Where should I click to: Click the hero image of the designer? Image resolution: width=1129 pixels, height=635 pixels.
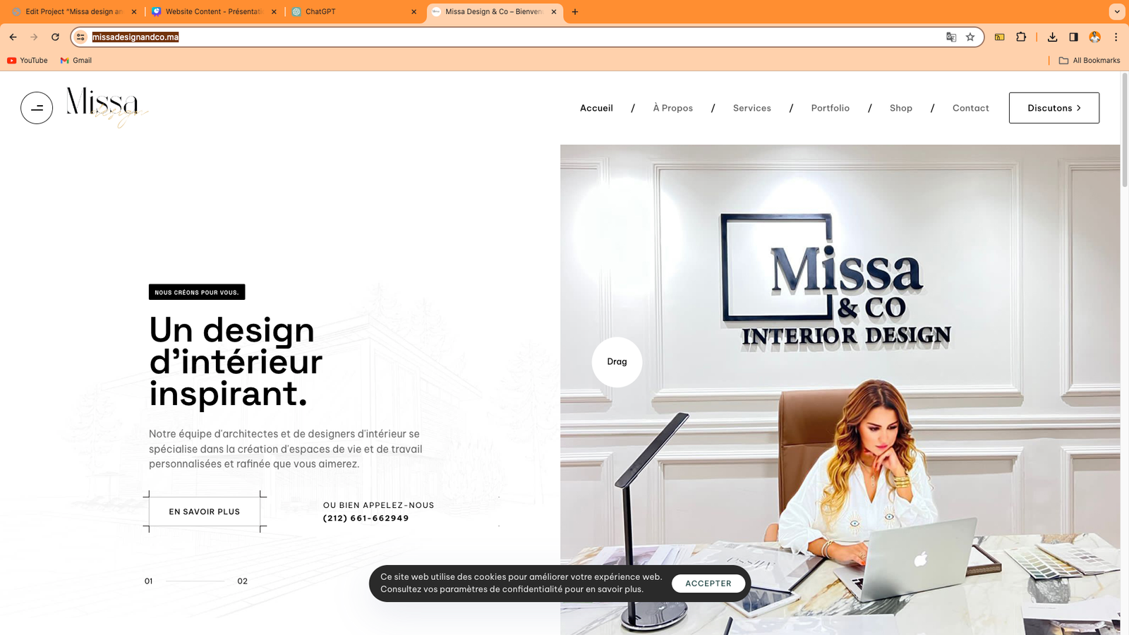pyautogui.click(x=840, y=389)
